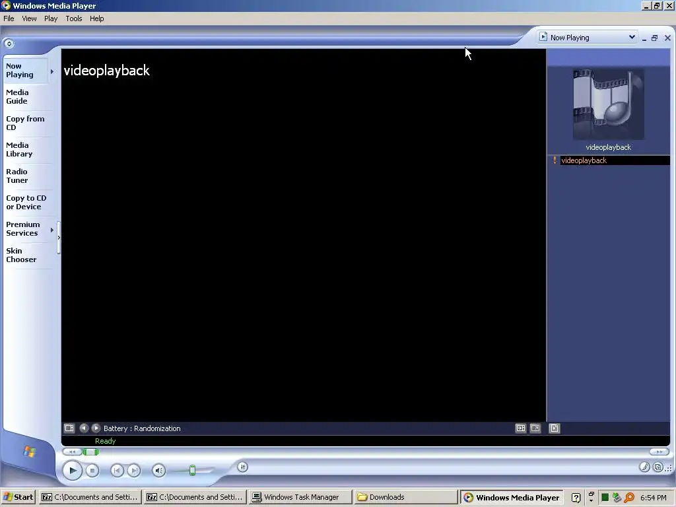The image size is (676, 507).
Task: Click the green grid tray icon
Action: click(605, 498)
